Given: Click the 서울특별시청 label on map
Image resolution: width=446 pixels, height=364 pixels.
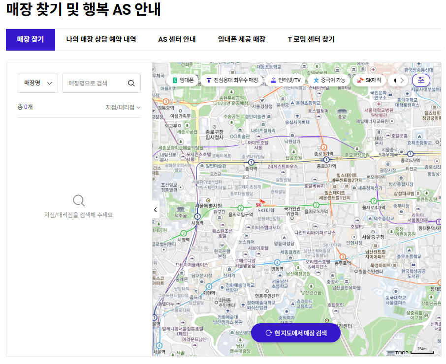Looking at the screenshot, I should pos(208,205).
